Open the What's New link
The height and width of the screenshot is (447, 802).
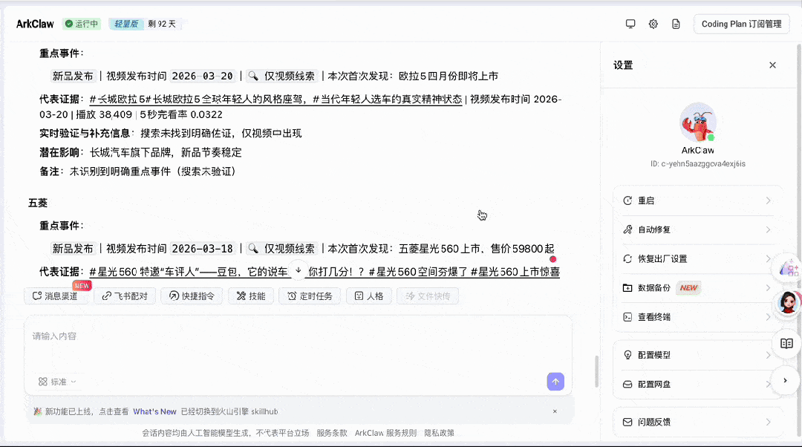coord(154,411)
